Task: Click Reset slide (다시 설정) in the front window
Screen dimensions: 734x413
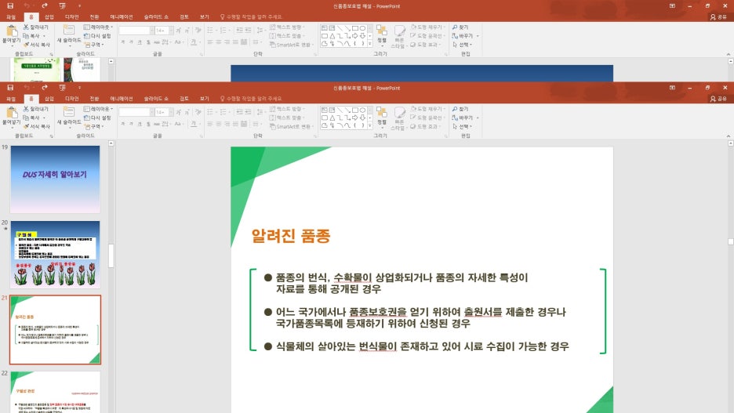Action: (x=97, y=118)
